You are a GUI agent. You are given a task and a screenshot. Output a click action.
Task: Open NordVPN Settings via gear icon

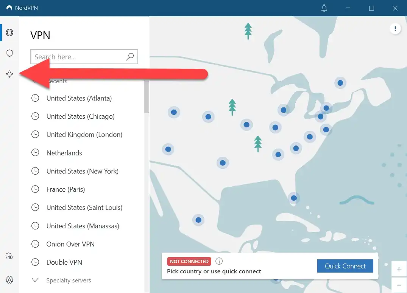pos(9,280)
